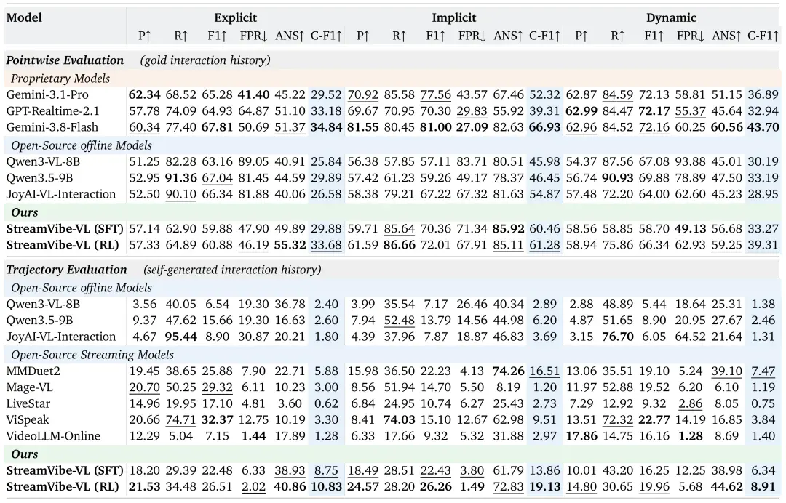Click the 66.93 C-F1 value for Gemini-3.8-Flash
Screen dimensions: 786x503
[544, 127]
